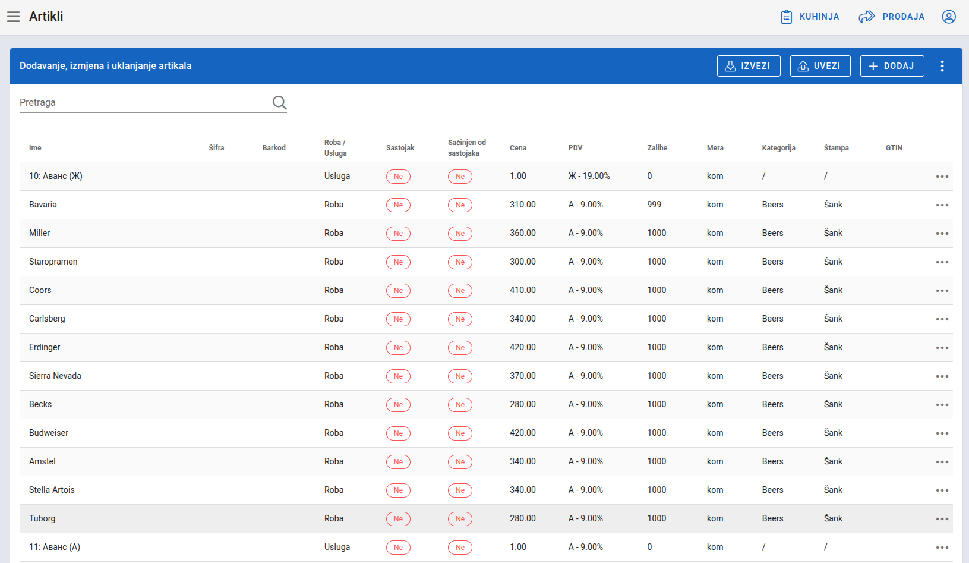The image size is (969, 563).
Task: Open row options for Budweiser
Action: click(942, 433)
